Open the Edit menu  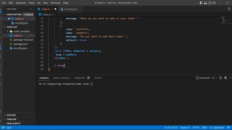coord(11,3)
